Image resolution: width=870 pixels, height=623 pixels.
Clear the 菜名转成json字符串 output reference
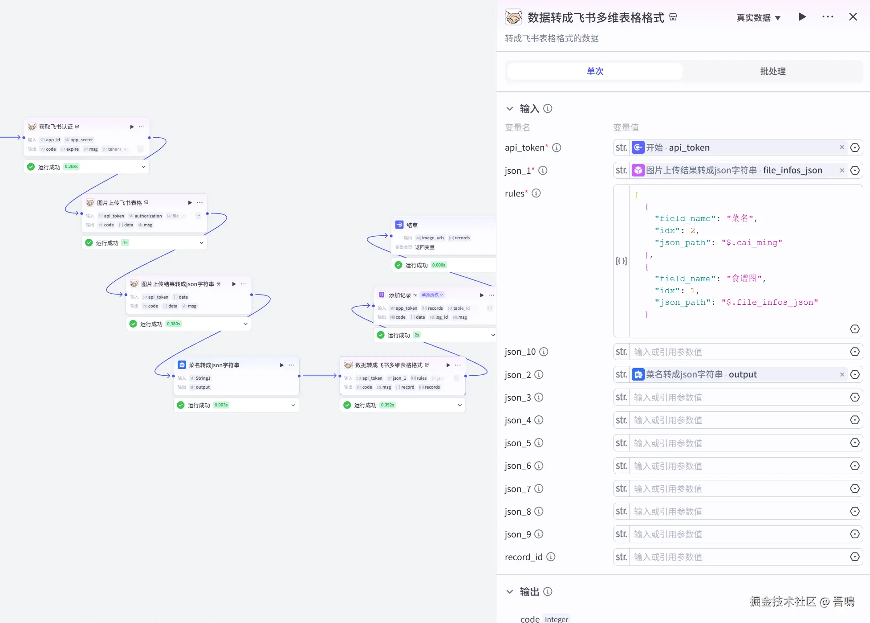842,374
